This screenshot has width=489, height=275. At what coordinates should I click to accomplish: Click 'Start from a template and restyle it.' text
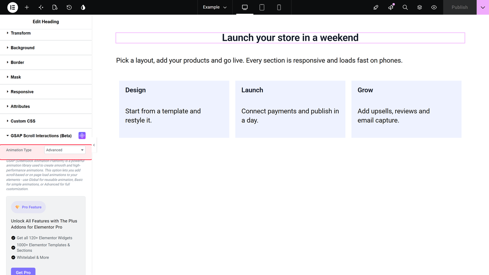(x=163, y=116)
